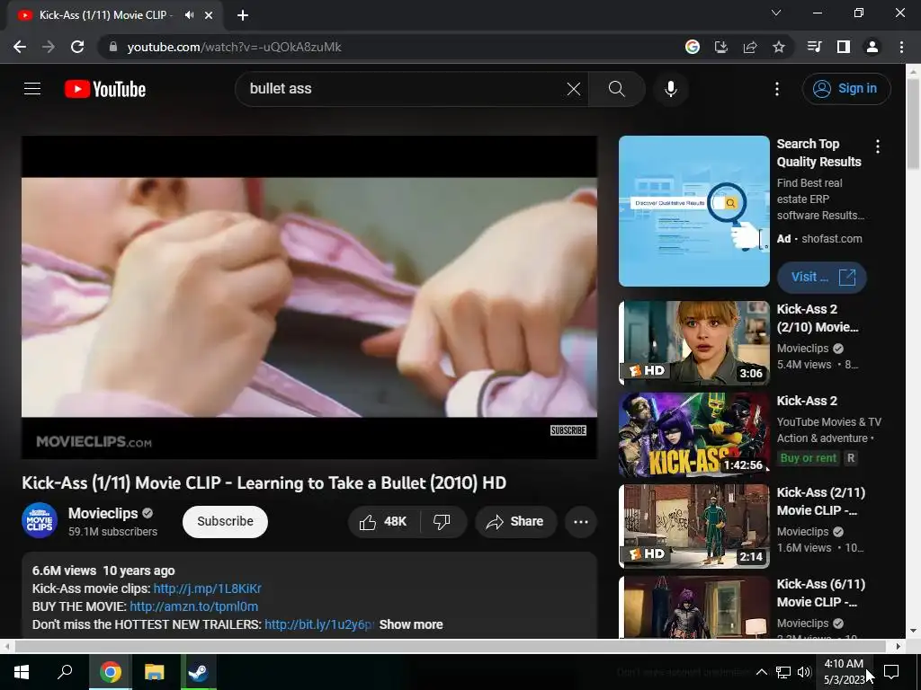Click the Buy or rent badge
This screenshot has width=921, height=690.
[808, 458]
